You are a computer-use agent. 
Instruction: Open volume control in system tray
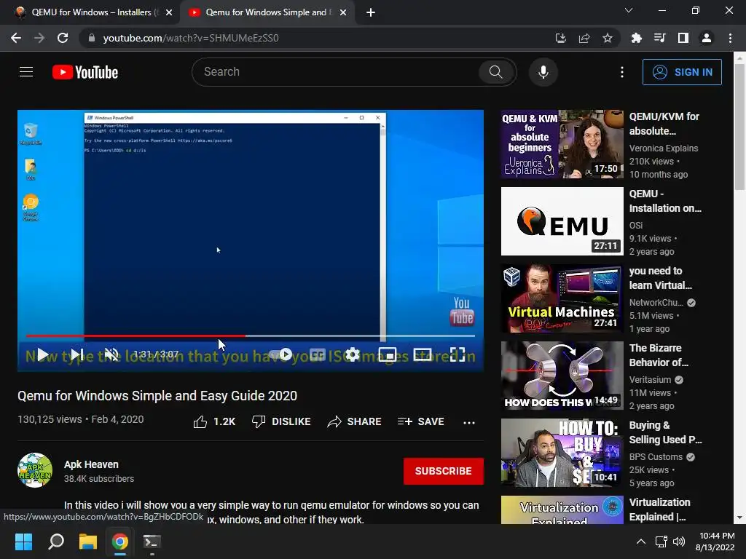coord(679,542)
